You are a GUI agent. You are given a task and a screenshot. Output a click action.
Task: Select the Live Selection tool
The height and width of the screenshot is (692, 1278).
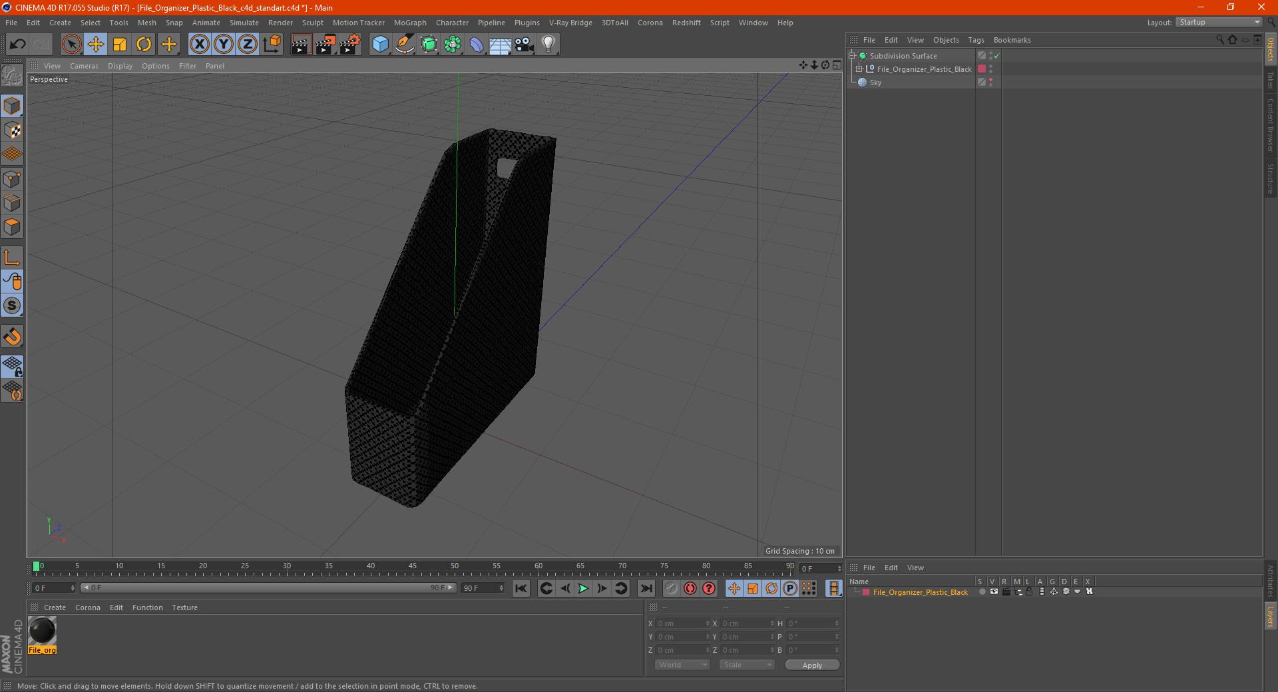coord(71,45)
